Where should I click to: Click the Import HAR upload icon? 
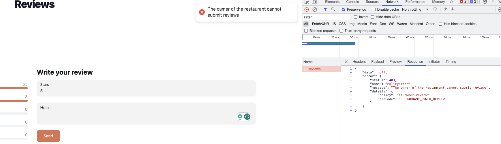[445, 10]
